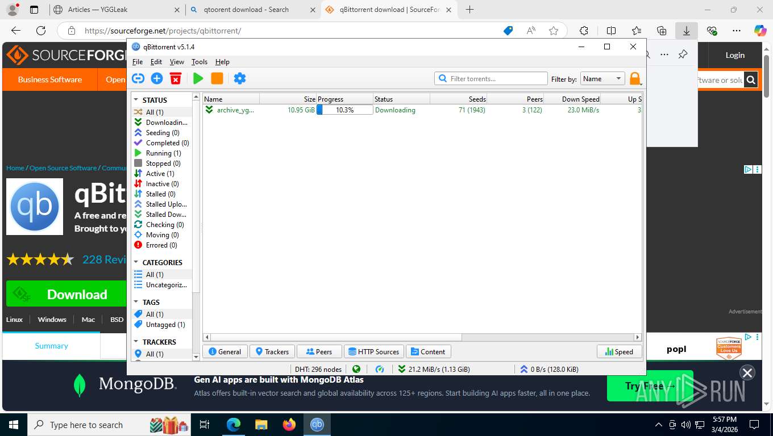773x436 pixels.
Task: Select All (1) under CATEGORIES
Action: click(162, 275)
